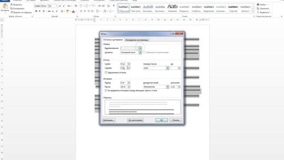Click the Line Spacing icon in ribbon
Viewport: 284px width, 160px height.
pyautogui.click(x=98, y=11)
